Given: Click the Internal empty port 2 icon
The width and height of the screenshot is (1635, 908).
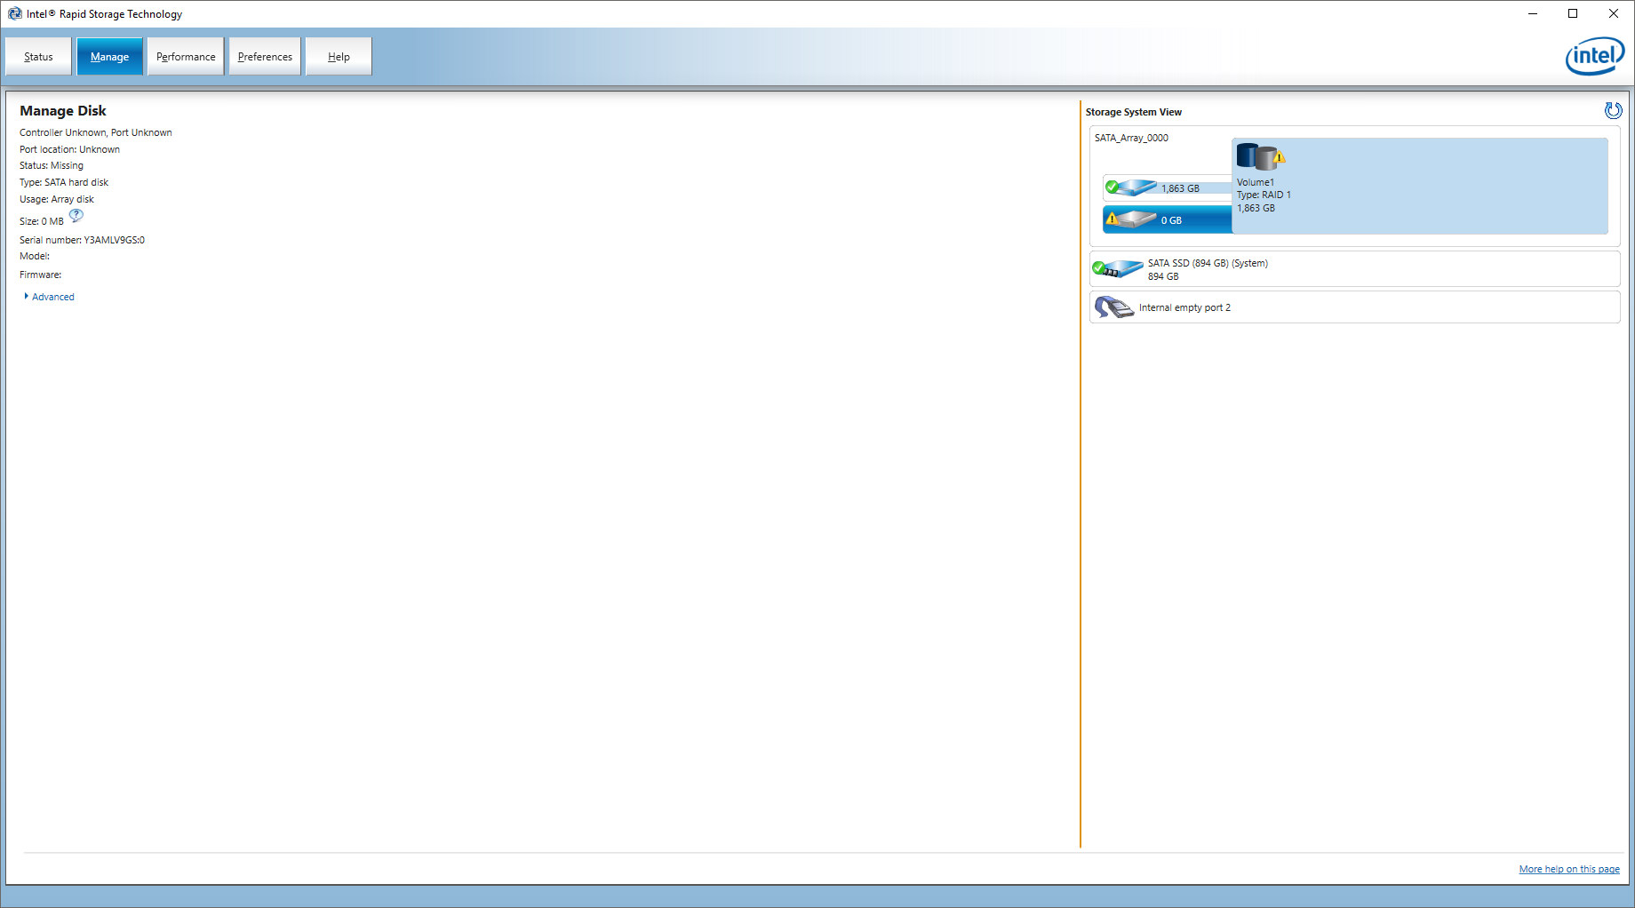Looking at the screenshot, I should (x=1114, y=307).
